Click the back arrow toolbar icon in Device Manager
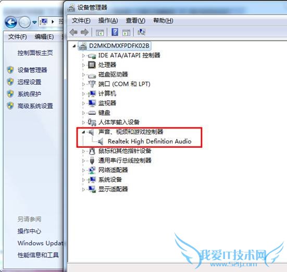 click(73, 32)
